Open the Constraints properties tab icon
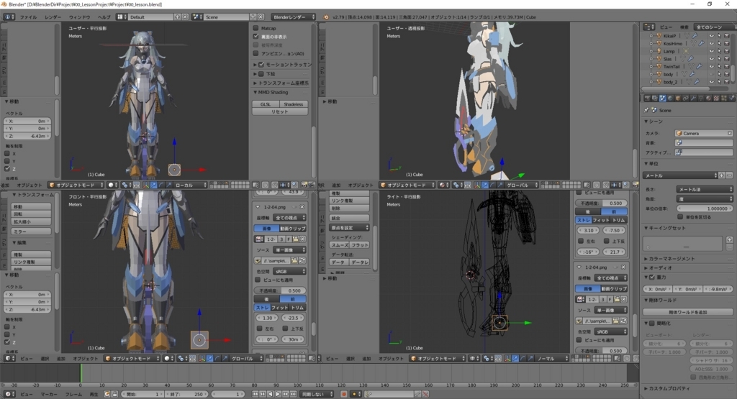 [686, 98]
